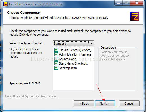The width and height of the screenshot is (146, 112).
Task: Uncheck the Start Menu Shortcuts checkbox
Action: click(56, 63)
